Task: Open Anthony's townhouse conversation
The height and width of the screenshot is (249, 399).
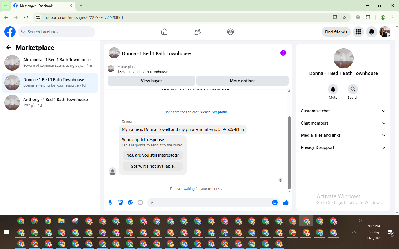Action: (x=50, y=103)
